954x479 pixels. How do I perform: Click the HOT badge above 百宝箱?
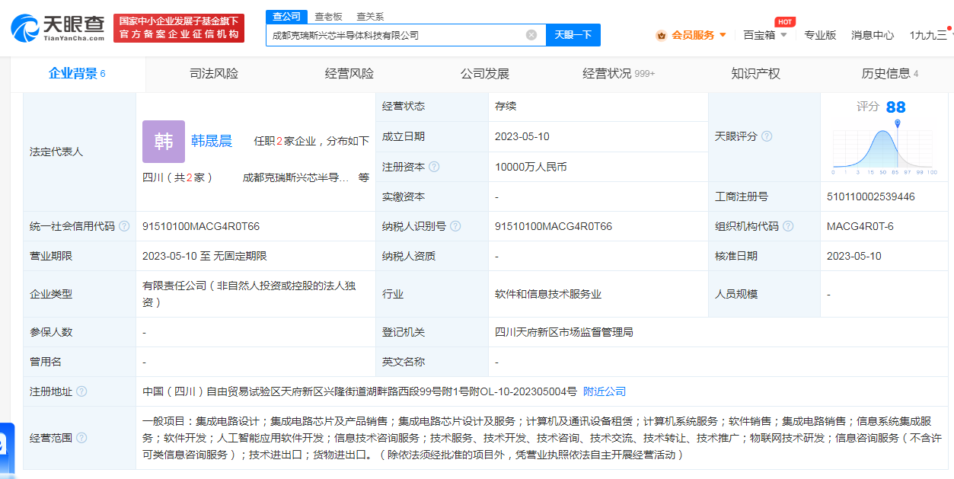(x=785, y=22)
